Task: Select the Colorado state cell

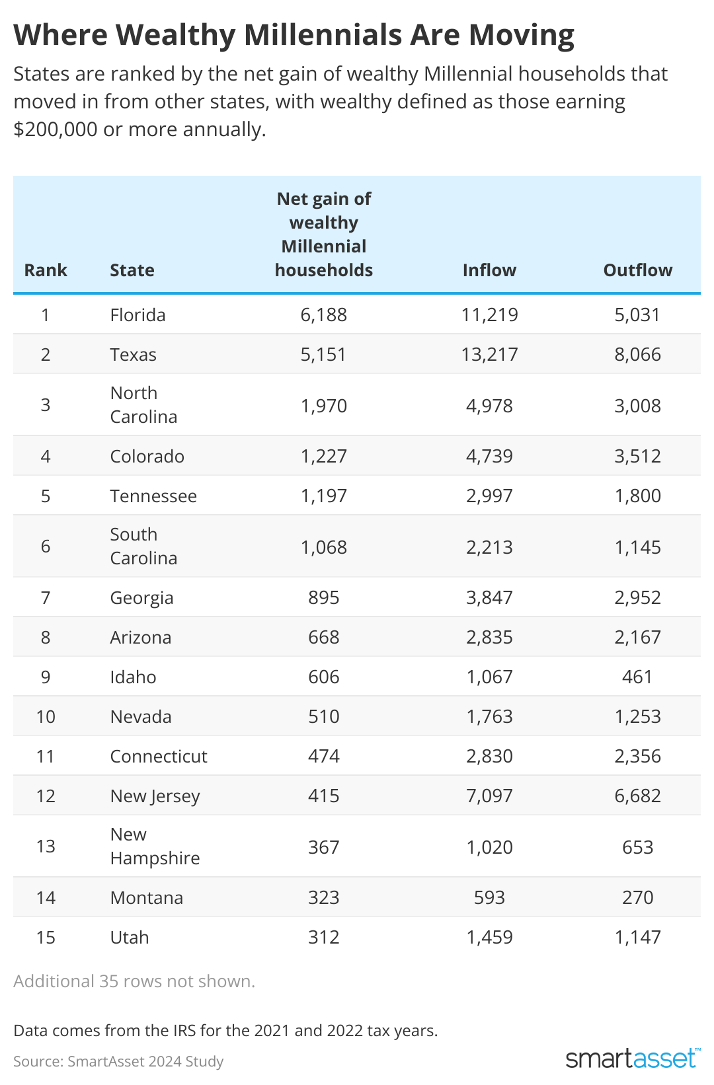Action: click(147, 457)
